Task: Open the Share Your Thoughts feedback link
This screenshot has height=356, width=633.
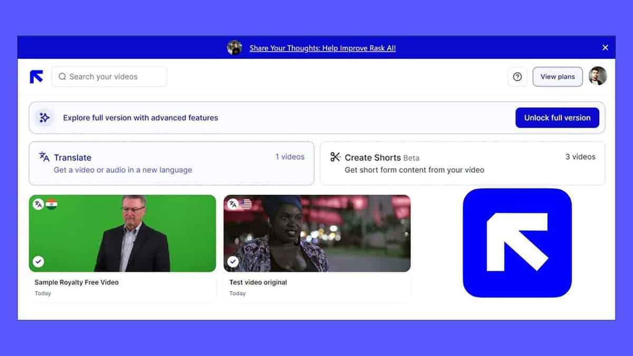Action: [x=322, y=48]
